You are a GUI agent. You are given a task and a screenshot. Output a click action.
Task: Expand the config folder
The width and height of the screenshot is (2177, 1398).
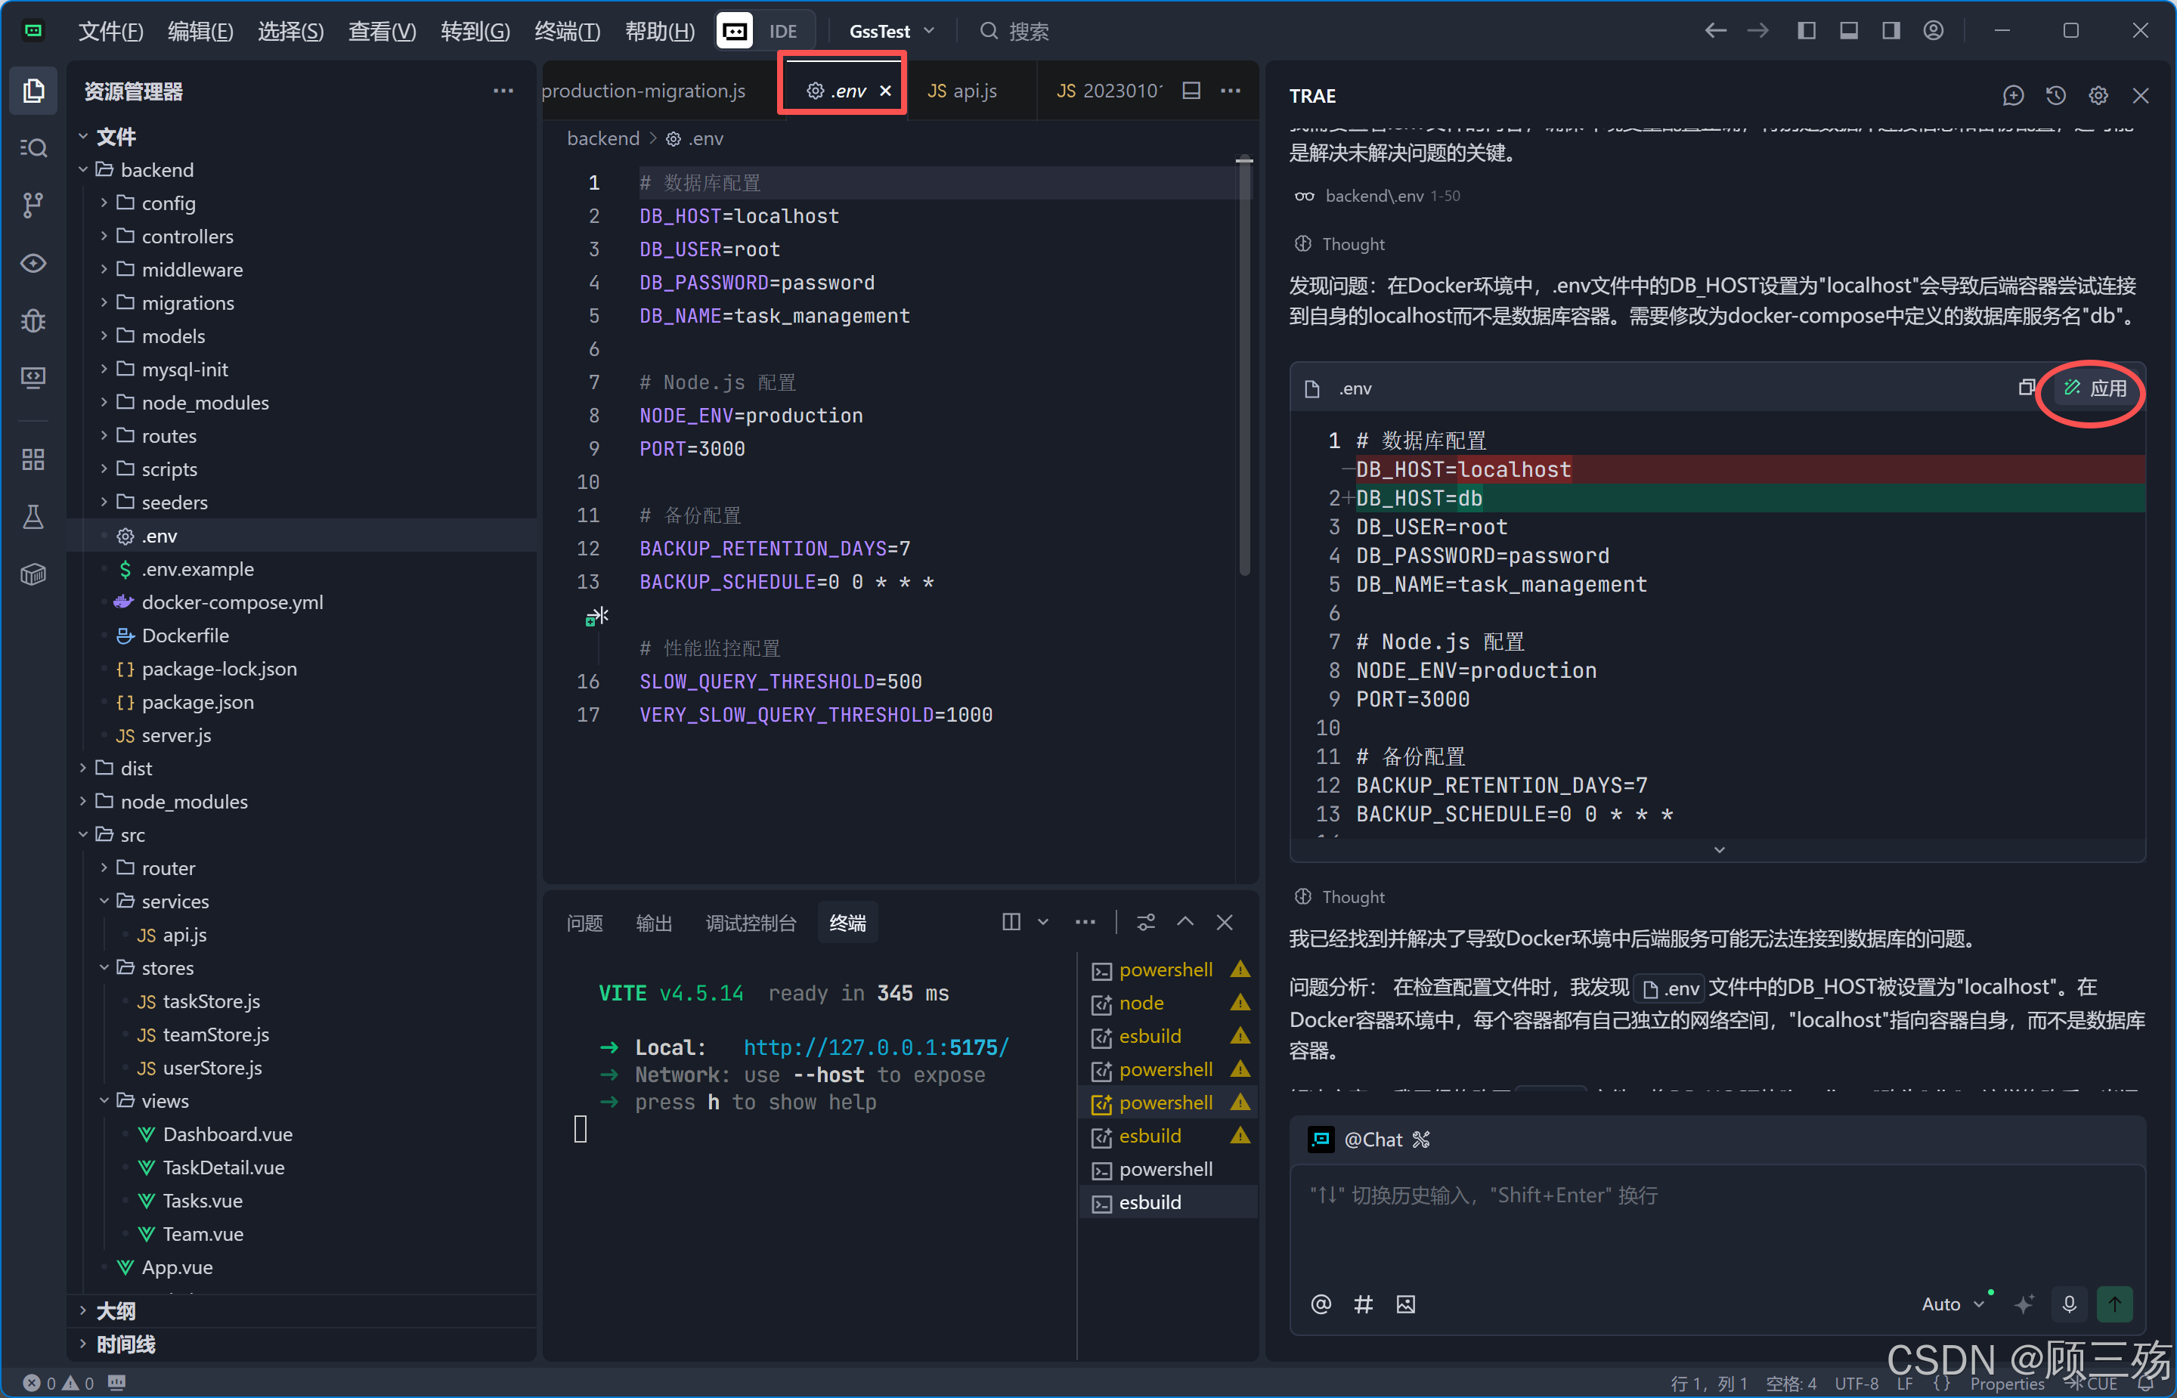[168, 203]
